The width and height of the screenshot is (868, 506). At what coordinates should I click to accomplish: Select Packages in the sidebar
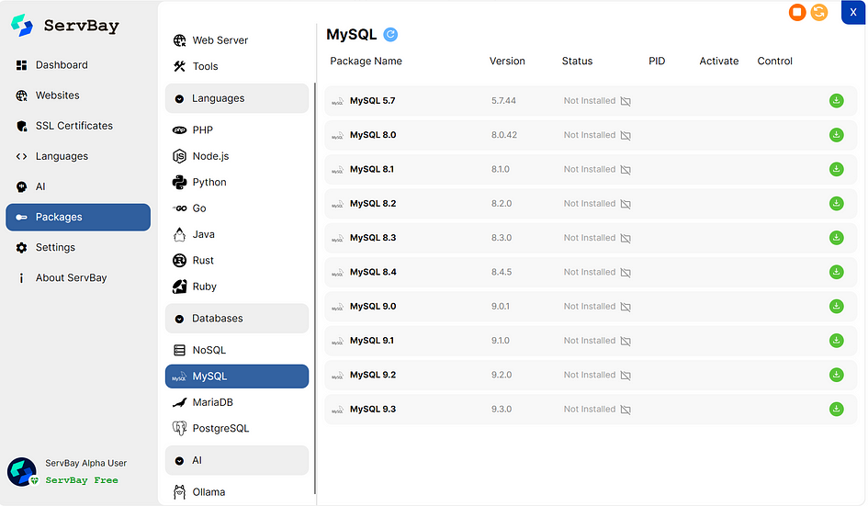78,217
